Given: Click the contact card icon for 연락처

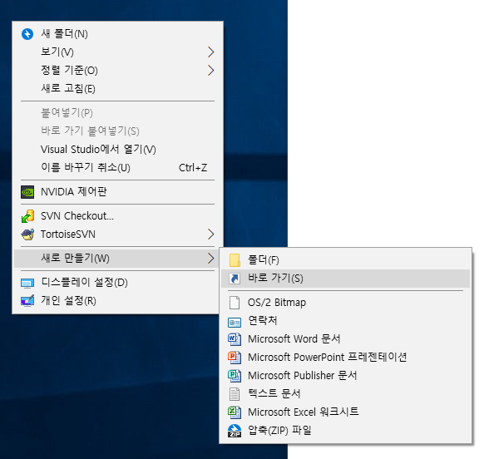Looking at the screenshot, I should (x=235, y=323).
